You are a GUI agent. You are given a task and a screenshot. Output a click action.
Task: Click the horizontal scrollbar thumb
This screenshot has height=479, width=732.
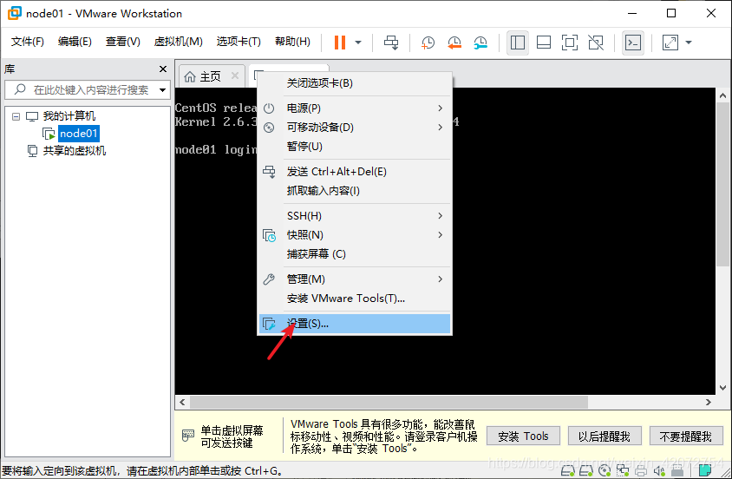click(x=389, y=402)
